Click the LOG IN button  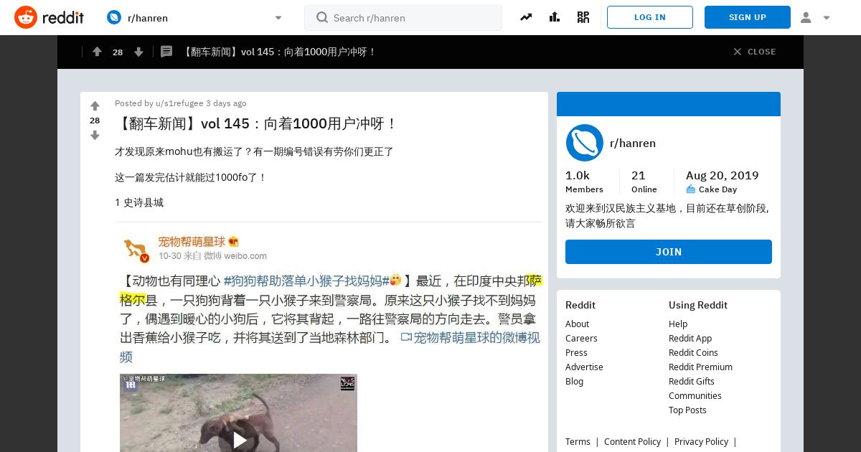coord(650,17)
